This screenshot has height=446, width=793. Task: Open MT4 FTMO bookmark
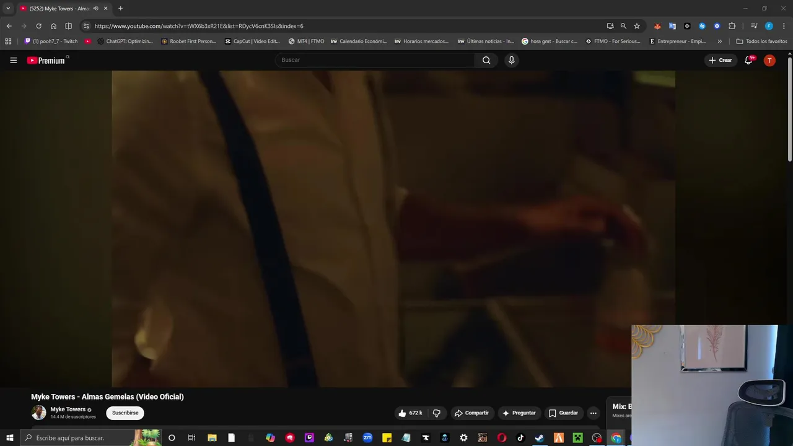click(x=307, y=42)
